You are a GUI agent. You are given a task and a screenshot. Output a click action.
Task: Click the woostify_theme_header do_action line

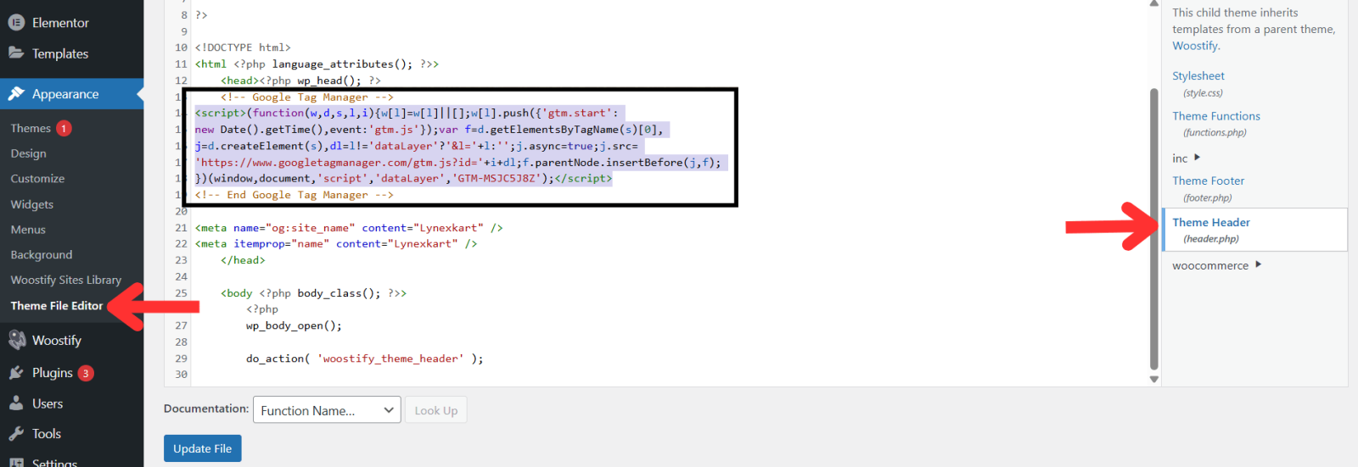[x=365, y=359]
